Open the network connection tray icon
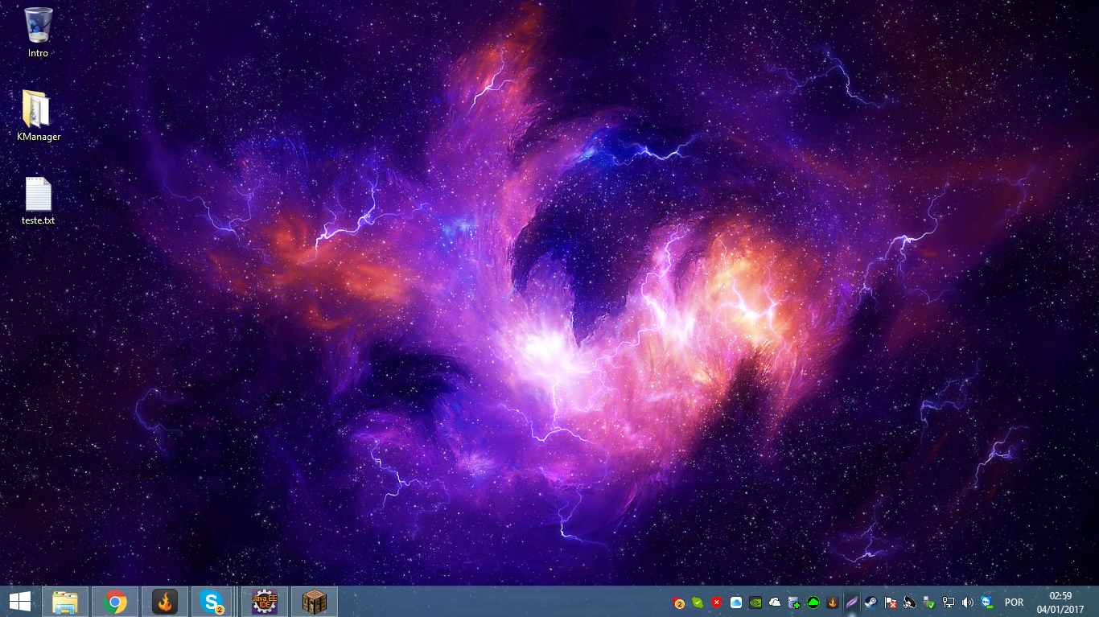The height and width of the screenshot is (617, 1099). (x=949, y=603)
